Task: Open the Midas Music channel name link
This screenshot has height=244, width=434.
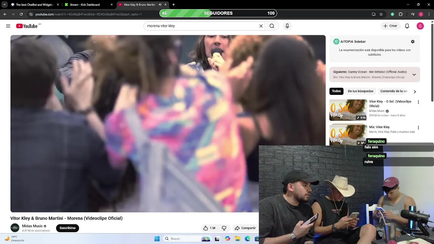Action: point(32,226)
